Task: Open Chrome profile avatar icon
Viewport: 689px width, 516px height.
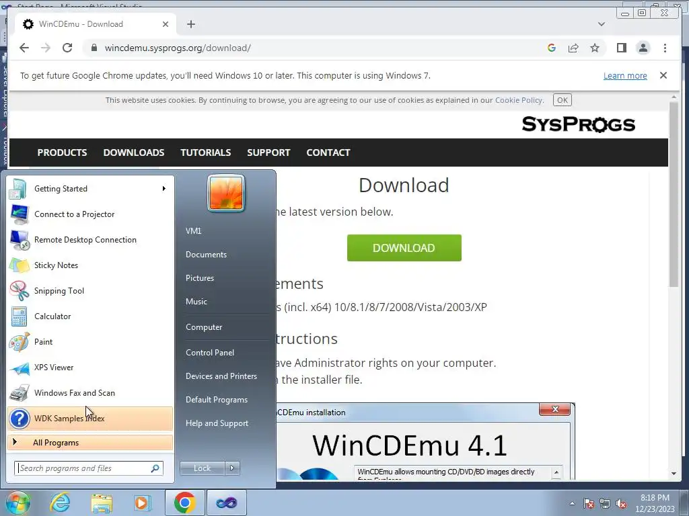Action: 643,48
